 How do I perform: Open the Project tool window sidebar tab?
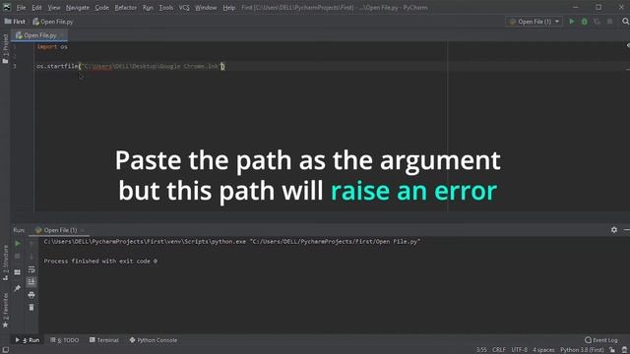[x=5, y=48]
